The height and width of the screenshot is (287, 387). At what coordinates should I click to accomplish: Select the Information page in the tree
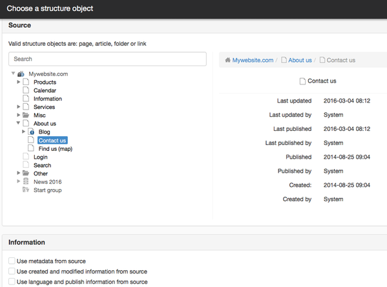coord(48,99)
